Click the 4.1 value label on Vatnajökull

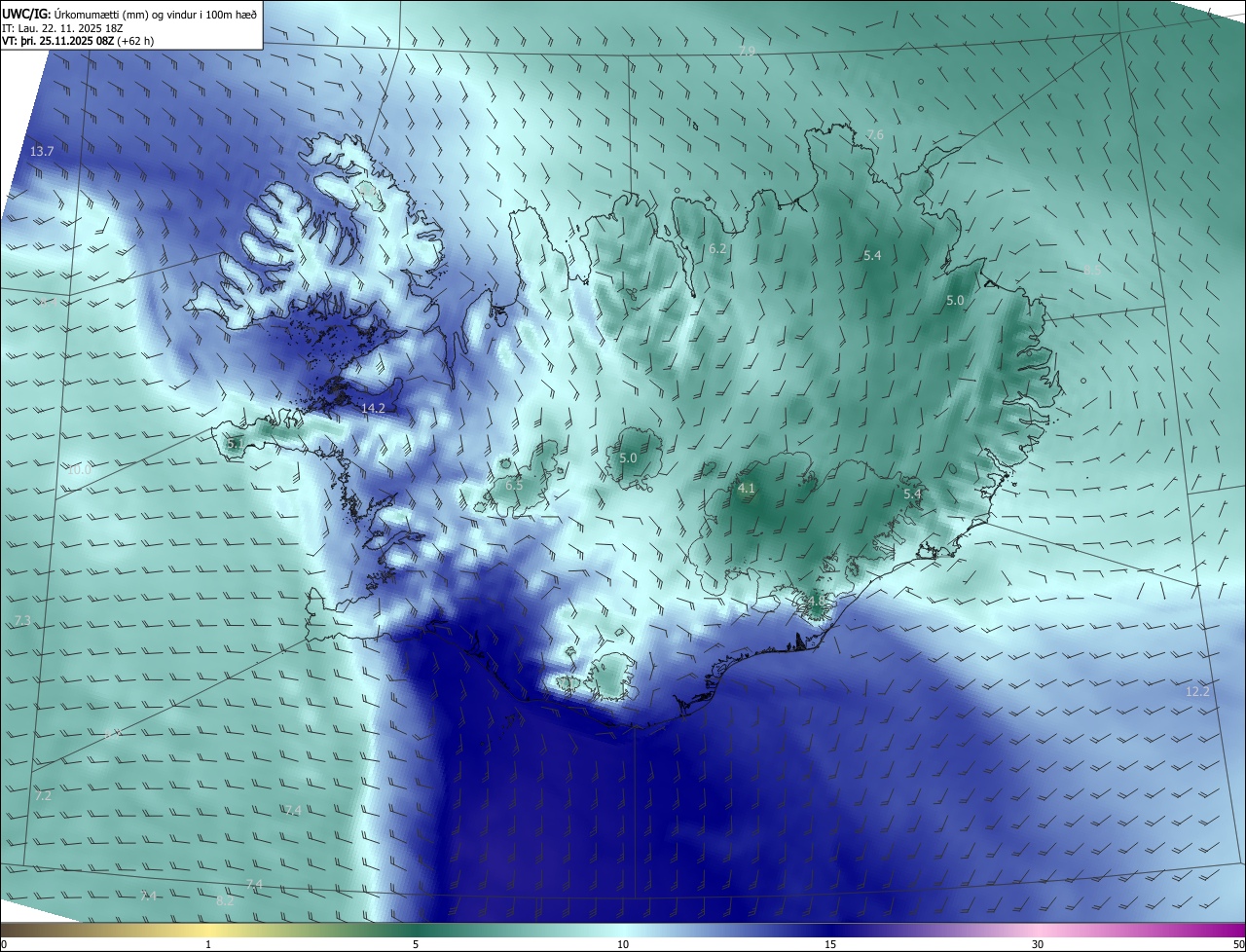pyautogui.click(x=747, y=489)
